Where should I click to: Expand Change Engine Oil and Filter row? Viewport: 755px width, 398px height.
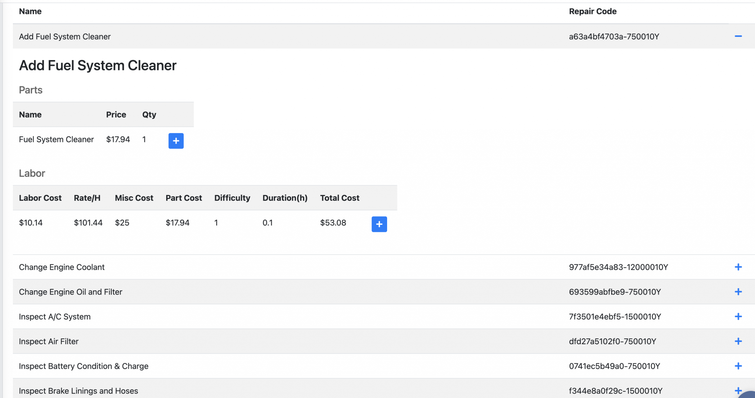click(738, 292)
